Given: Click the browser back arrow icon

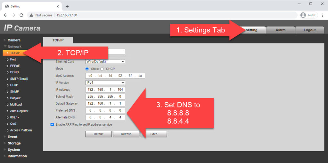Looking at the screenshot, I should [x=5, y=15].
